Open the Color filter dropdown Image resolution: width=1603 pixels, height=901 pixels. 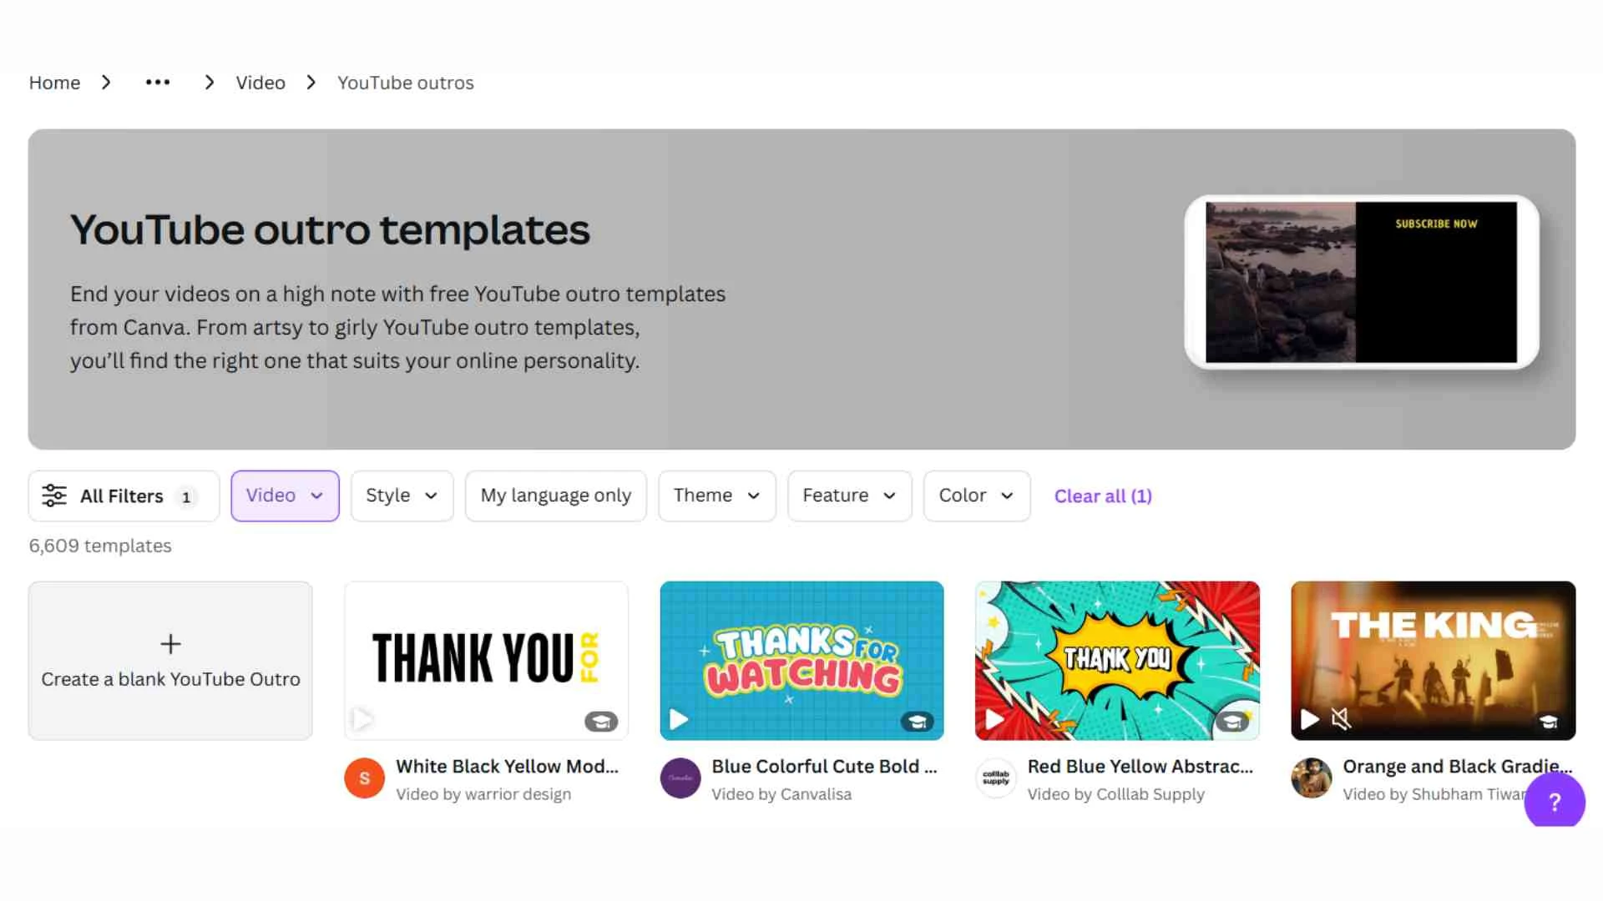pyautogui.click(x=976, y=496)
